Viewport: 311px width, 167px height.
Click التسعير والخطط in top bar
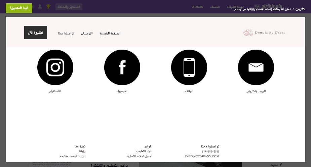coord(69,7)
